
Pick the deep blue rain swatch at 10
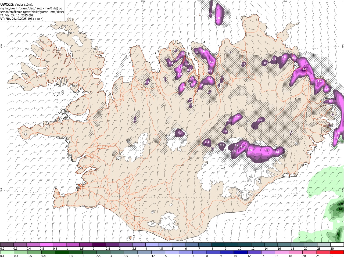click(x=240, y=252)
